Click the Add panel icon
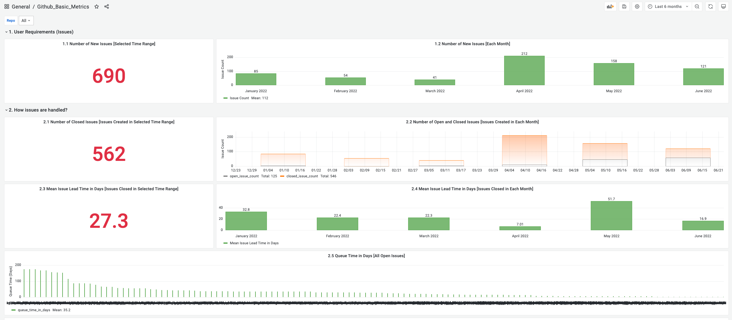 click(x=610, y=6)
